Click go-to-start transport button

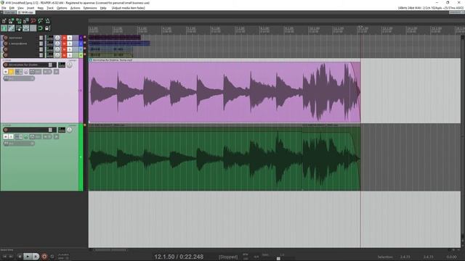pos(5,256)
